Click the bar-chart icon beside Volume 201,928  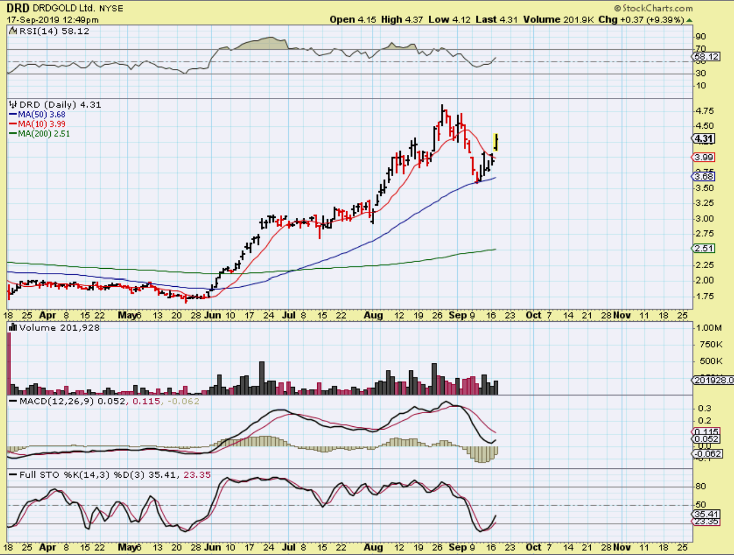click(x=14, y=327)
